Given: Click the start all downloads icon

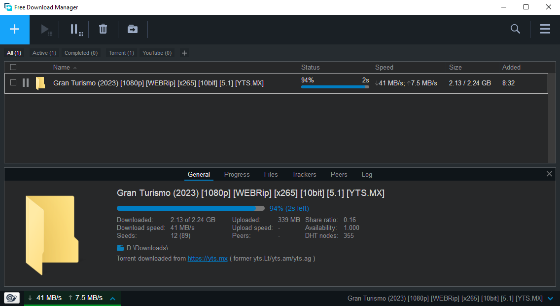Looking at the screenshot, I should coord(47,30).
